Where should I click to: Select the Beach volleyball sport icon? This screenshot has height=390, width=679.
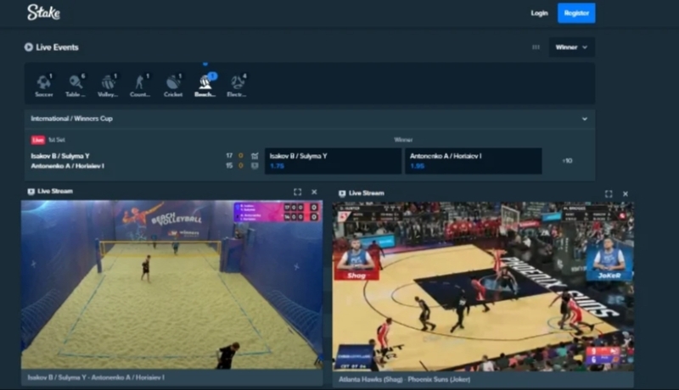coord(205,85)
